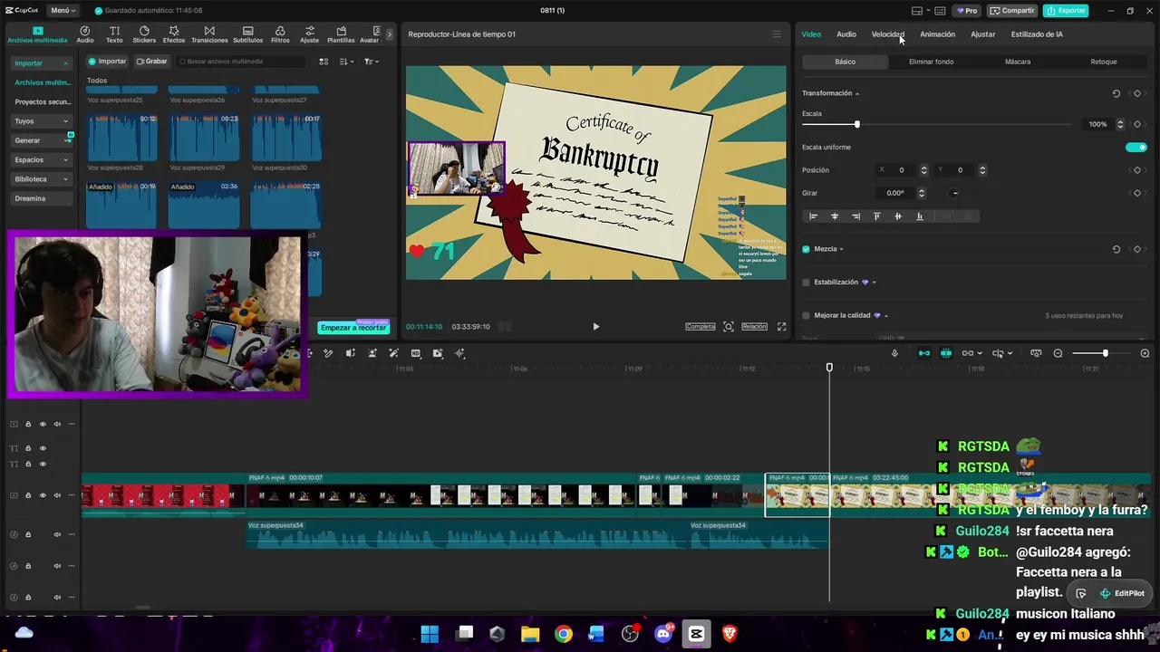The width and height of the screenshot is (1160, 652).
Task: Open the Stickers library
Action: click(x=144, y=34)
